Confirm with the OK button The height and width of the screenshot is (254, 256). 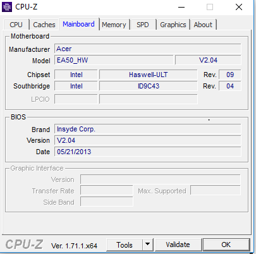(226, 245)
